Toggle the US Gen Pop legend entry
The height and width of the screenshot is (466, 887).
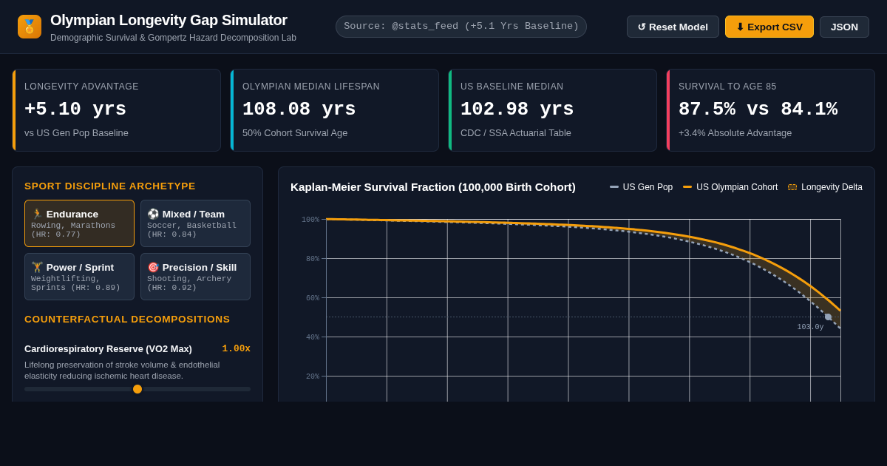tap(641, 187)
